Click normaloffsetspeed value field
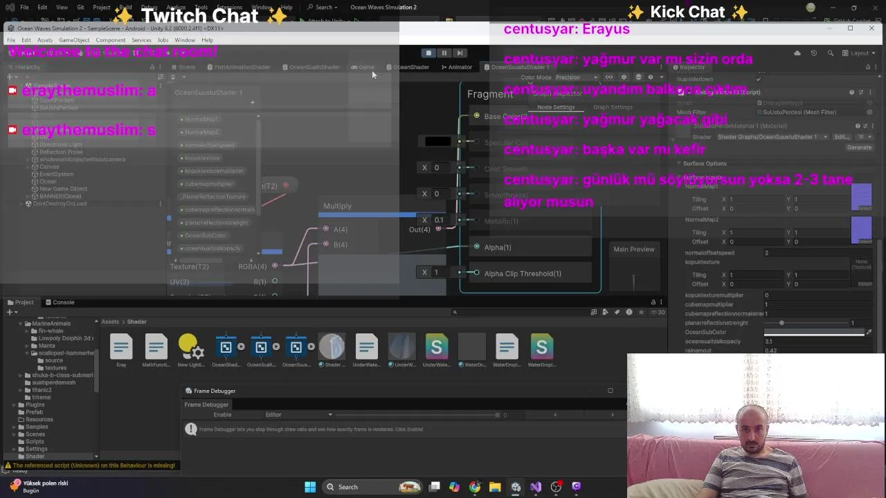The height and width of the screenshot is (498, 886). coord(818,253)
